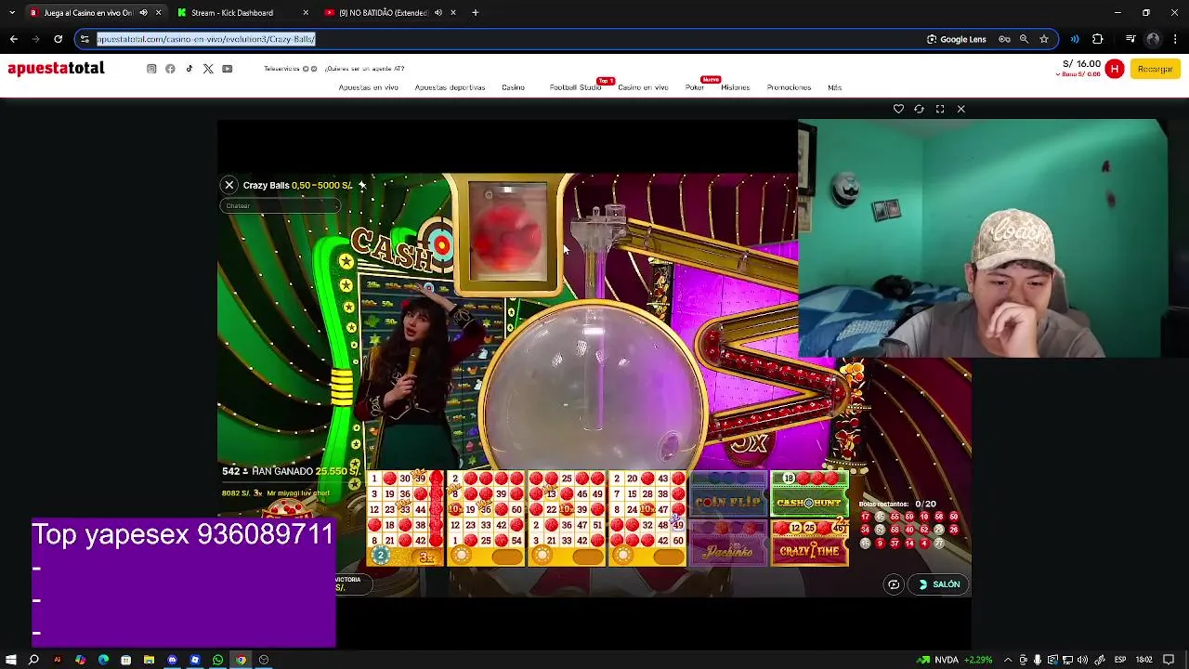This screenshot has width=1189, height=669.
Task: Close the Crazy Balls game with round X
Action: coord(229,185)
